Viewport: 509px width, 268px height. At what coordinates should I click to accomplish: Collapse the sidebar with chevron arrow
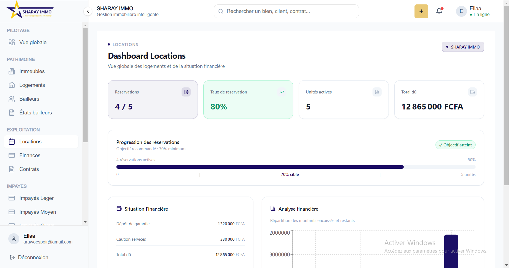(x=88, y=11)
